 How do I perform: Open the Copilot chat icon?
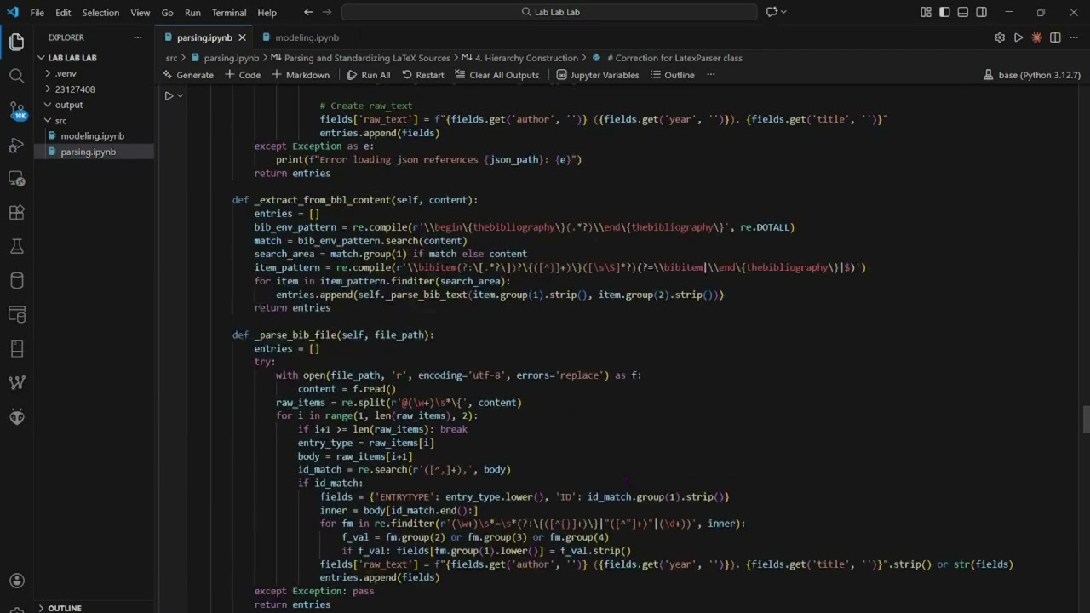(772, 12)
